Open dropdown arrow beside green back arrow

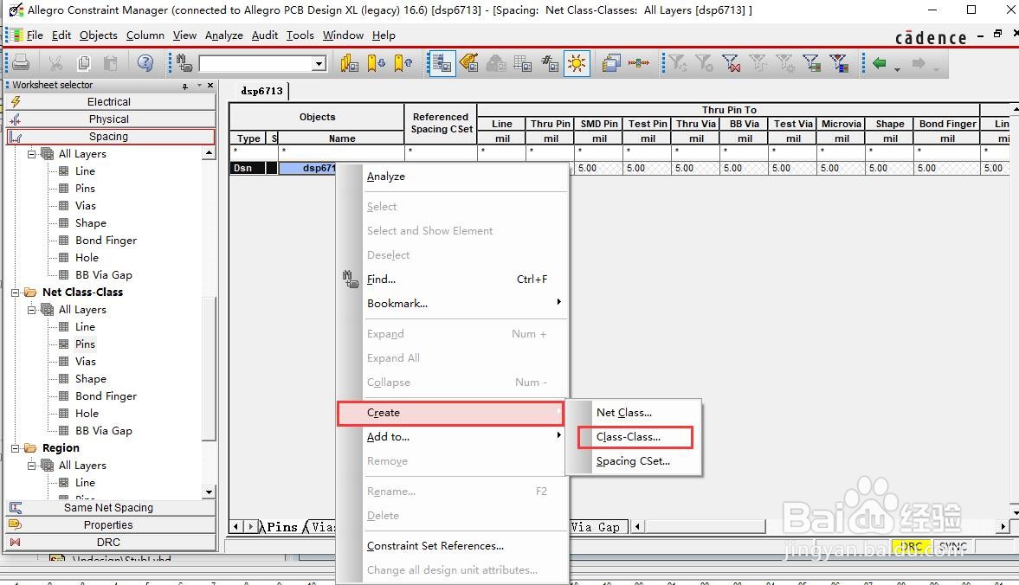897,68
